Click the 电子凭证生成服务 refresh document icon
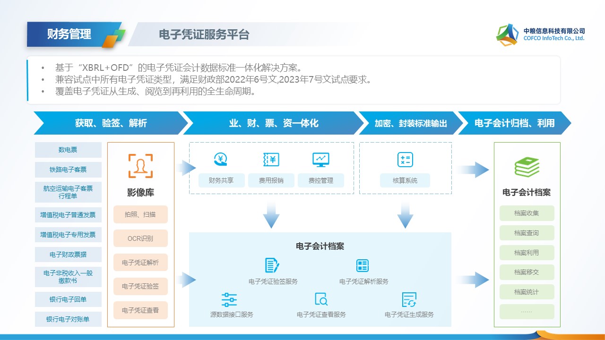 click(x=409, y=299)
